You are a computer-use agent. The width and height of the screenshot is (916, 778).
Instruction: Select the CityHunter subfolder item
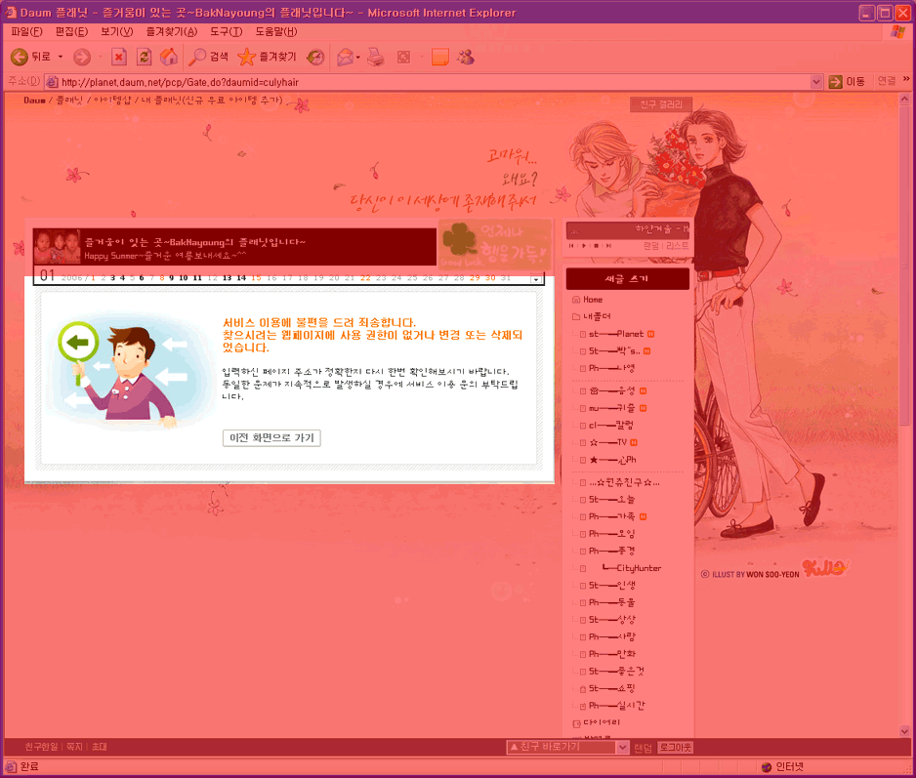(632, 568)
